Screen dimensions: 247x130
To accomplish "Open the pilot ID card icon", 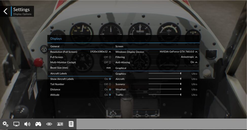I will tap(60, 124).
